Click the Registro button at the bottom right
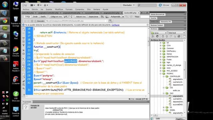The width and height of the screenshot is (213, 120). pos(180,119)
